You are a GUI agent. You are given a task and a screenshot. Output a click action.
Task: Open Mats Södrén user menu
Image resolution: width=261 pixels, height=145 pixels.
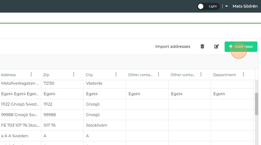tap(245, 6)
